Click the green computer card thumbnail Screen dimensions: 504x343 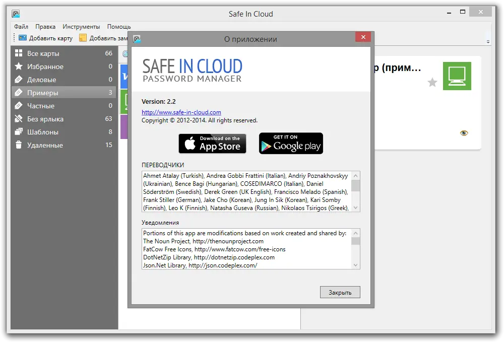457,76
